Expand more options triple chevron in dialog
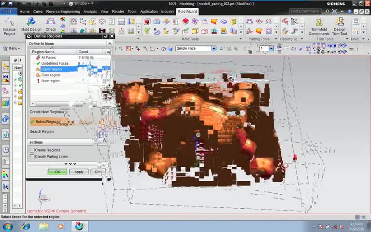Image resolution: width=371 pixels, height=232 pixels. pos(70,164)
